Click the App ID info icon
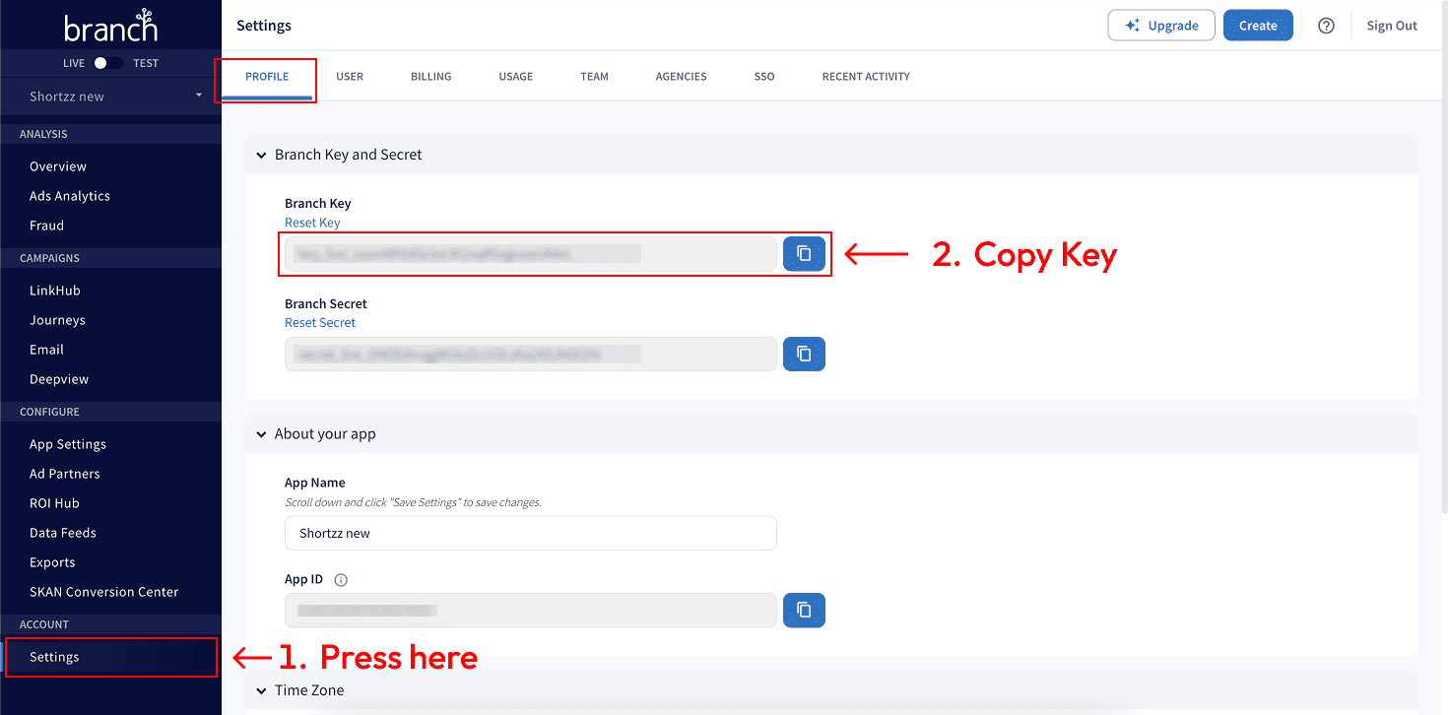Screen dimensions: 1448x715 tap(341, 580)
